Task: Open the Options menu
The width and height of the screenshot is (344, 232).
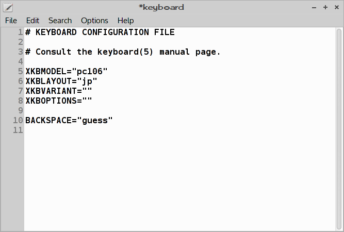Action: [x=94, y=21]
